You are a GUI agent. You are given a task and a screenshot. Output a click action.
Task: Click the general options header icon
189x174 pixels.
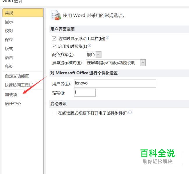pyautogui.click(x=56, y=15)
